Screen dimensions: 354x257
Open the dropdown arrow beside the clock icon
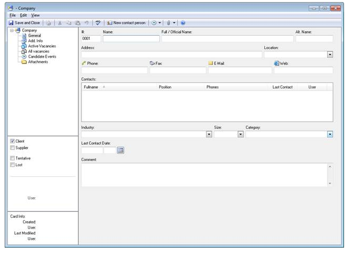pos(160,23)
